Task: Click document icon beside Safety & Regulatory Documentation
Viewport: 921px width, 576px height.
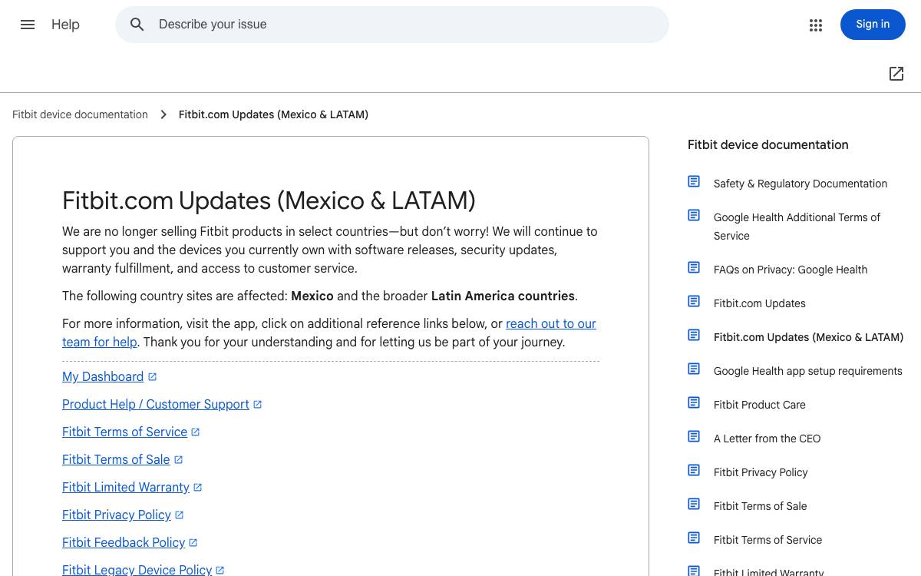Action: coord(694,182)
